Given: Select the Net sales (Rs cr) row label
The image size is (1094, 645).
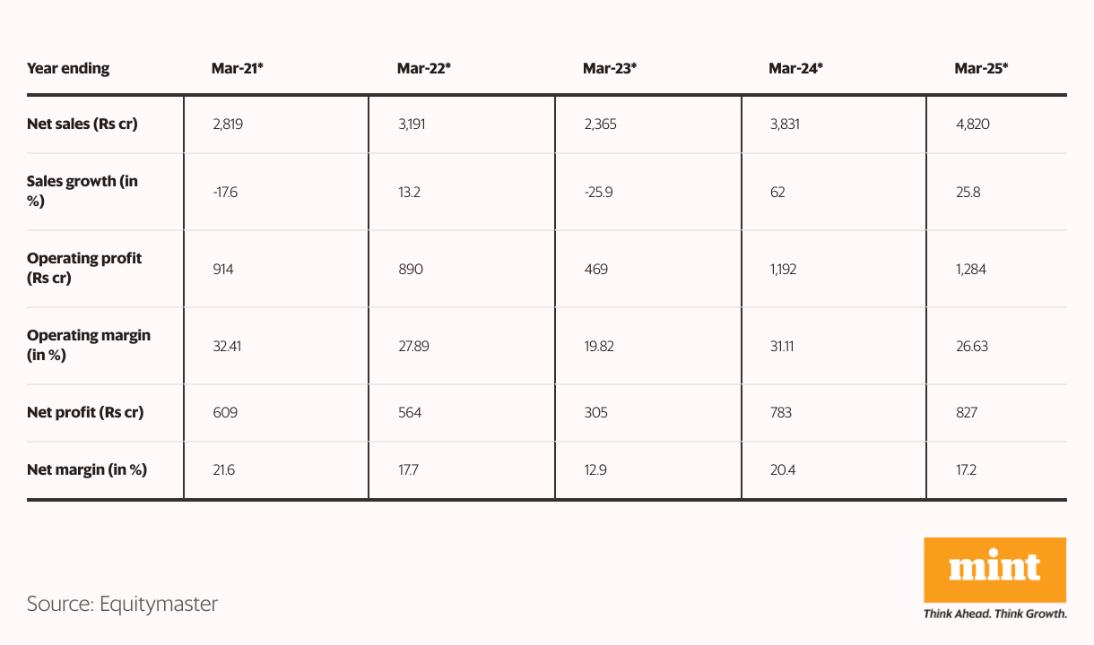Looking at the screenshot, I should (x=82, y=124).
